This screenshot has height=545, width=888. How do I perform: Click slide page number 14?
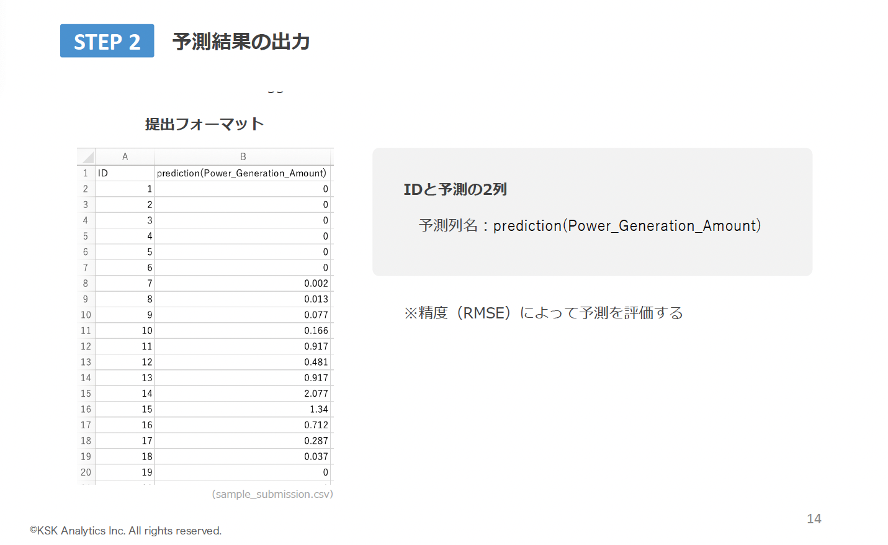[x=814, y=519]
